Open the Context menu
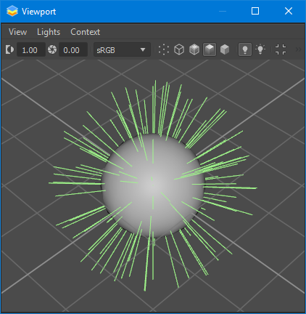Image resolution: width=306 pixels, height=314 pixels. tap(85, 32)
